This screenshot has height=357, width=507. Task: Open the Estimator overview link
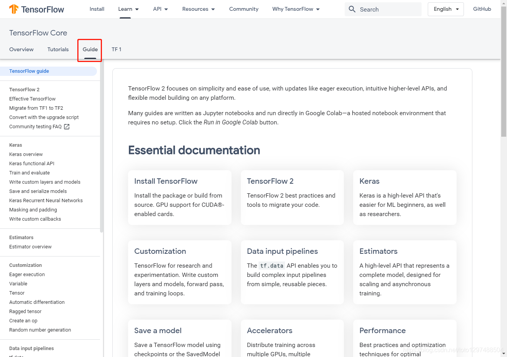tap(30, 247)
